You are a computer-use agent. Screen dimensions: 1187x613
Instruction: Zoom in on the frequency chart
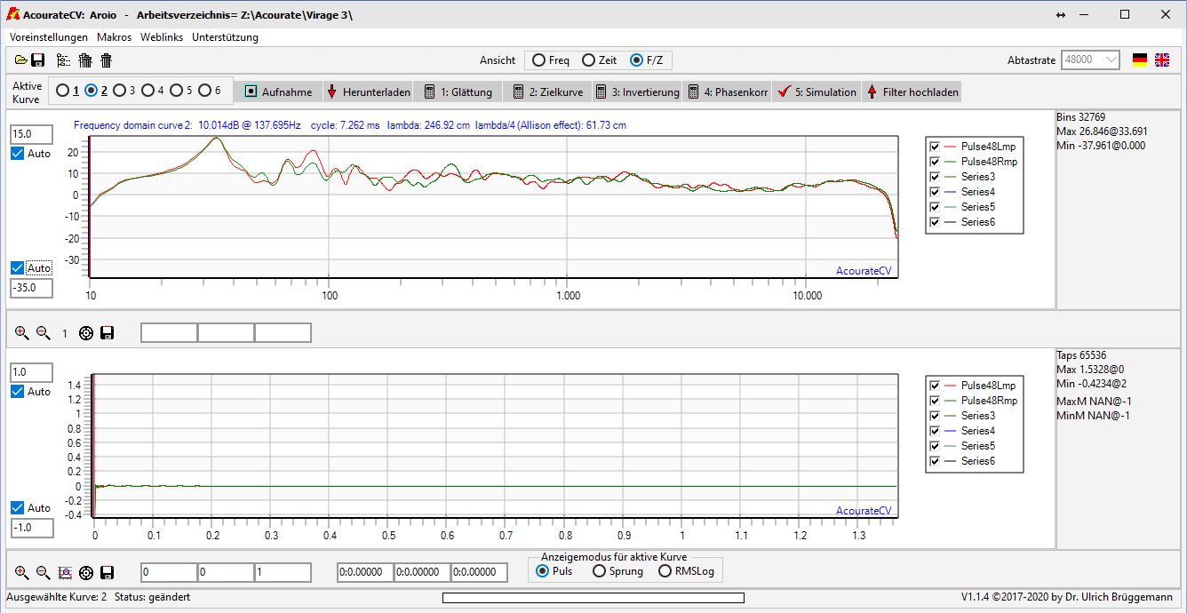[x=22, y=333]
